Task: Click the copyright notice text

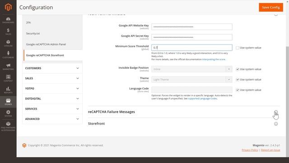Action: point(65,145)
